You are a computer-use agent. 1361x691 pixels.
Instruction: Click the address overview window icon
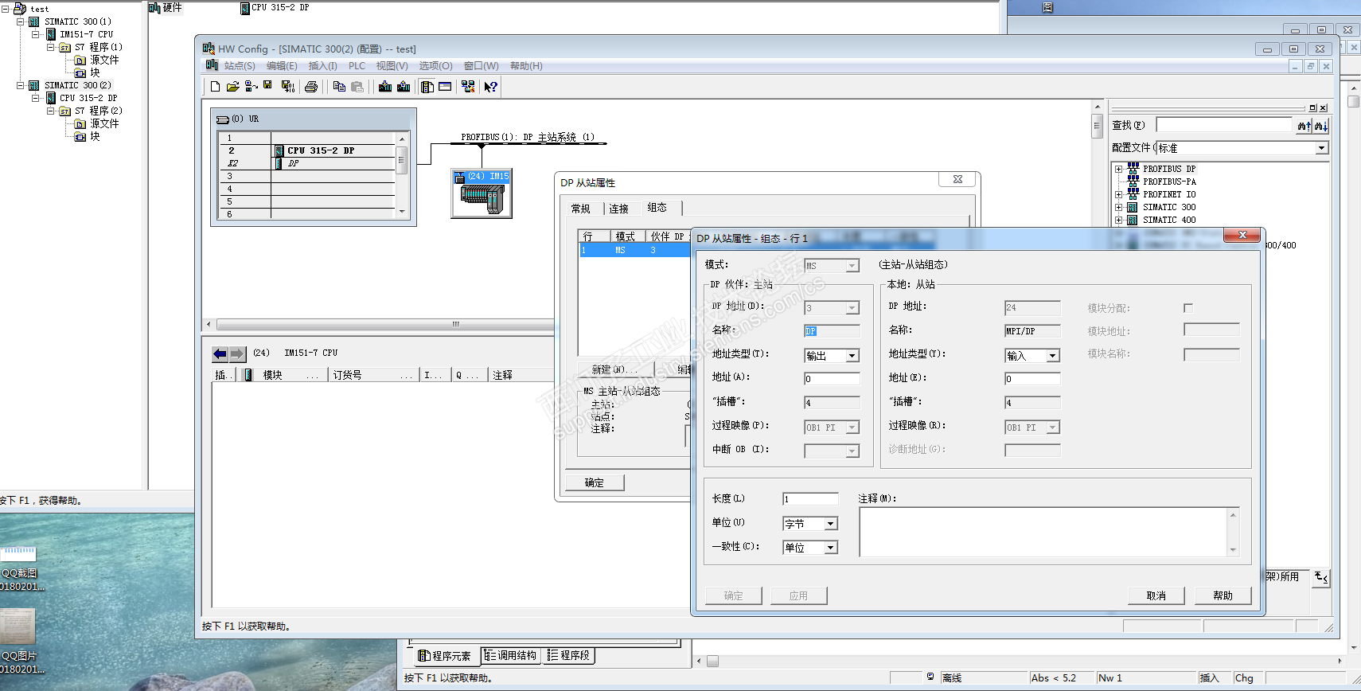point(445,87)
